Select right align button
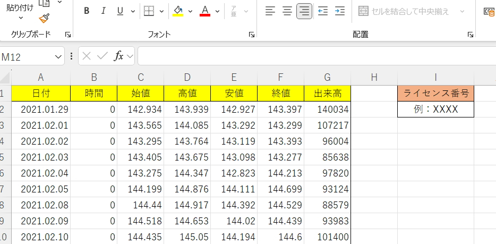The image size is (496, 244). (304, 11)
